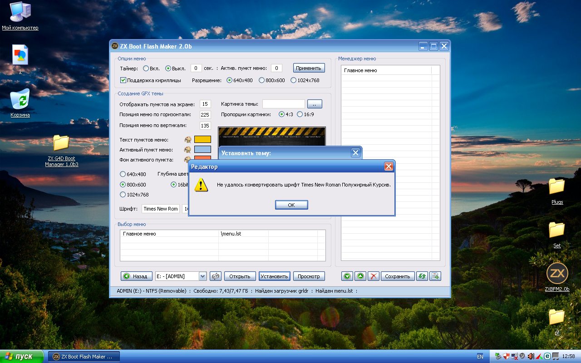Select the 4:3 picture proportion
The height and width of the screenshot is (363, 581).
(282, 114)
